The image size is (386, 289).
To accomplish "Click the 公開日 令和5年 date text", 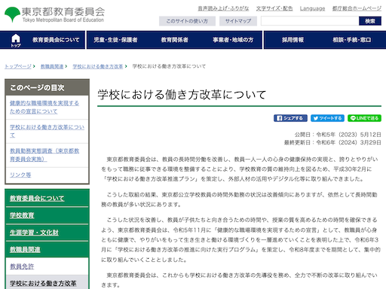I will [338, 135].
